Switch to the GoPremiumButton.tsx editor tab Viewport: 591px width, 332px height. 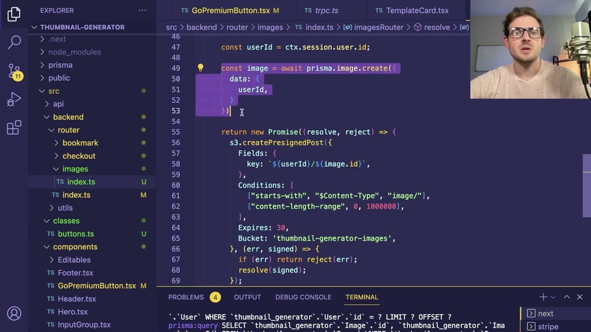point(230,10)
